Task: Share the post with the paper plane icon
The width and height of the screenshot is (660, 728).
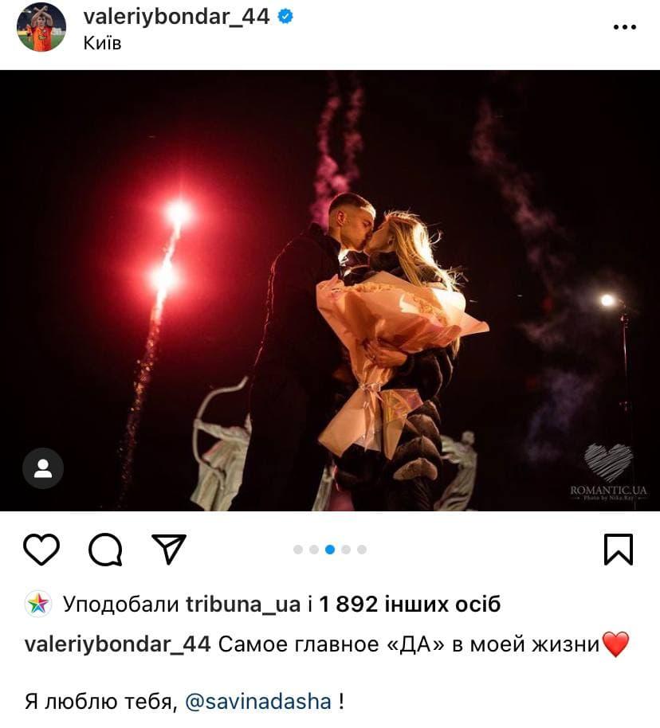Action: (x=169, y=549)
